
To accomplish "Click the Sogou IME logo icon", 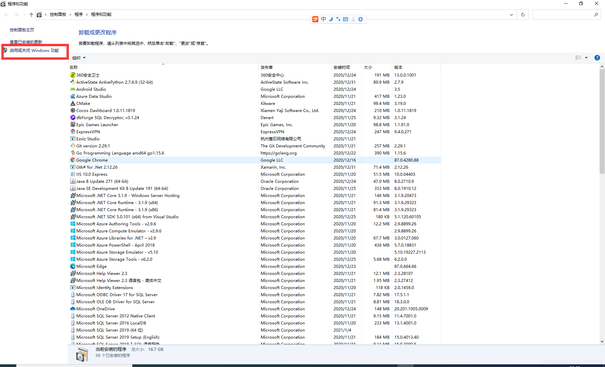I will coord(315,19).
